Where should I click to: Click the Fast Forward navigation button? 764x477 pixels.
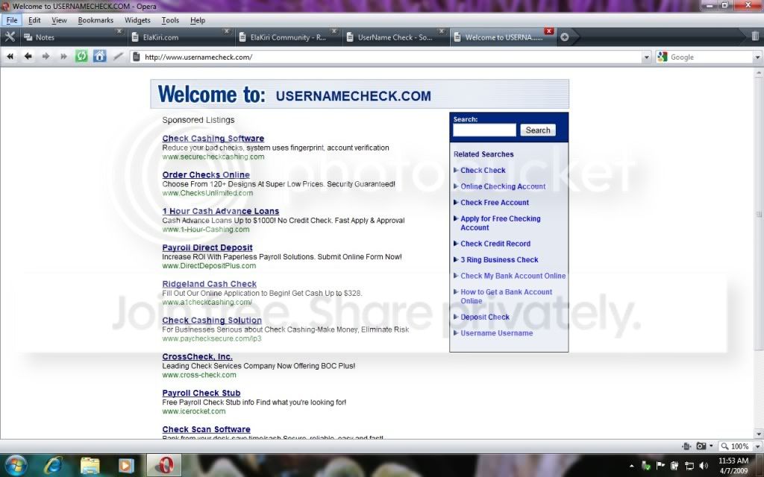[x=63, y=57]
